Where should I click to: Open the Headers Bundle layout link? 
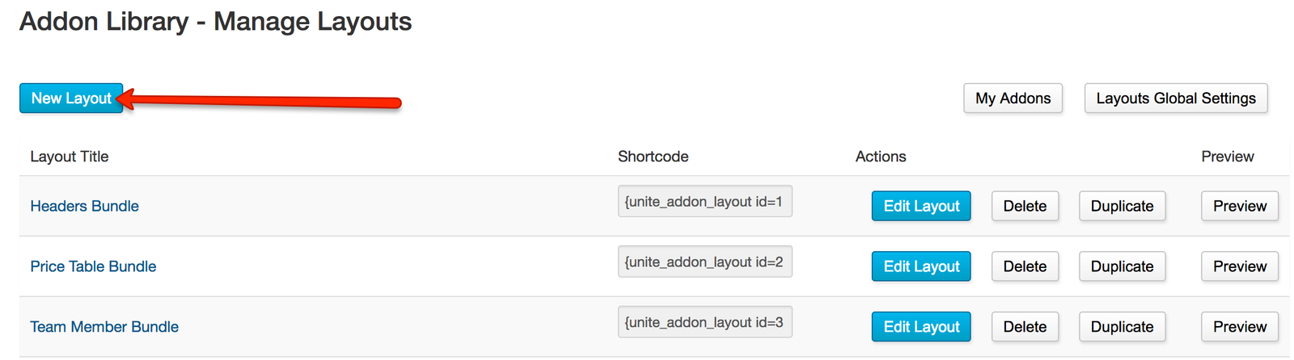coord(85,206)
